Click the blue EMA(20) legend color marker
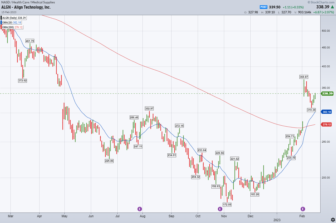This screenshot has height=223, width=336. point(1,23)
